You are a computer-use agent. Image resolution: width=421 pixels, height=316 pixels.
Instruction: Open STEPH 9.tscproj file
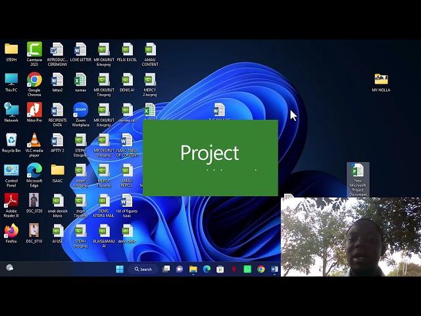tap(80, 236)
